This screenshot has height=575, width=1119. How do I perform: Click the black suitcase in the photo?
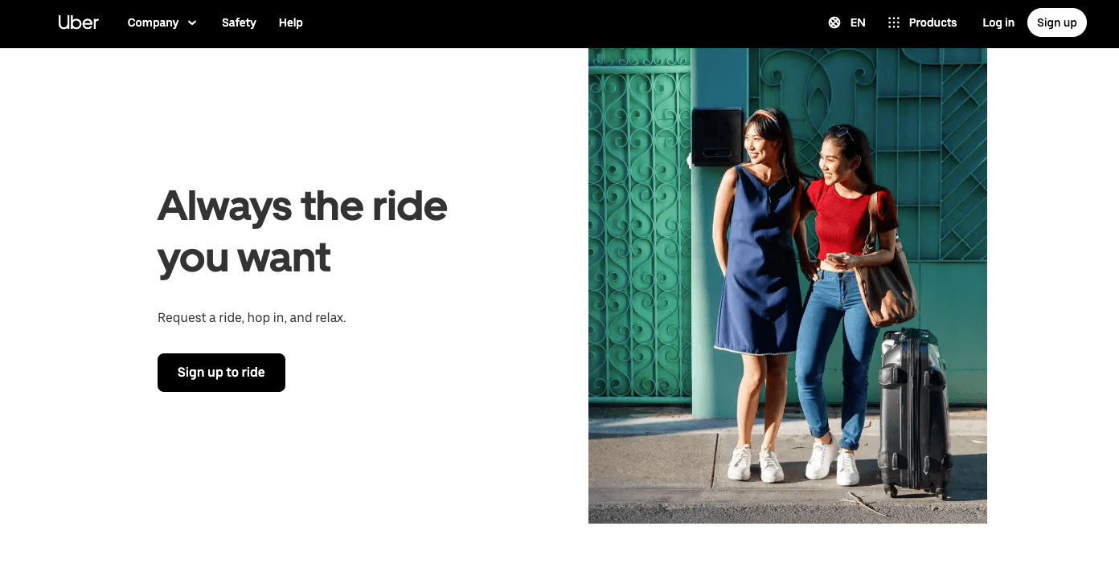914,414
